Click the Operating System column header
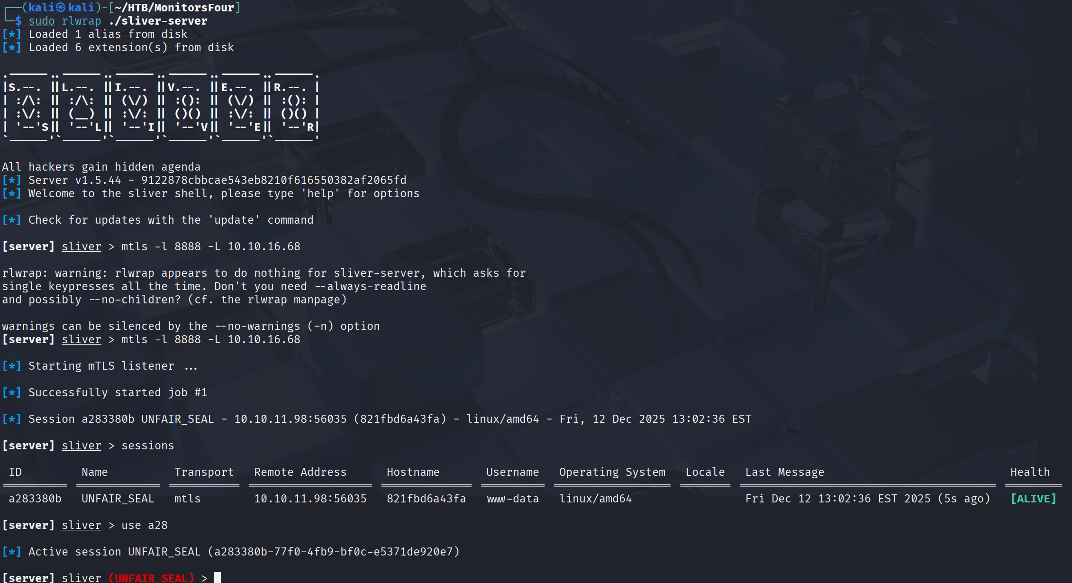 (x=612, y=472)
